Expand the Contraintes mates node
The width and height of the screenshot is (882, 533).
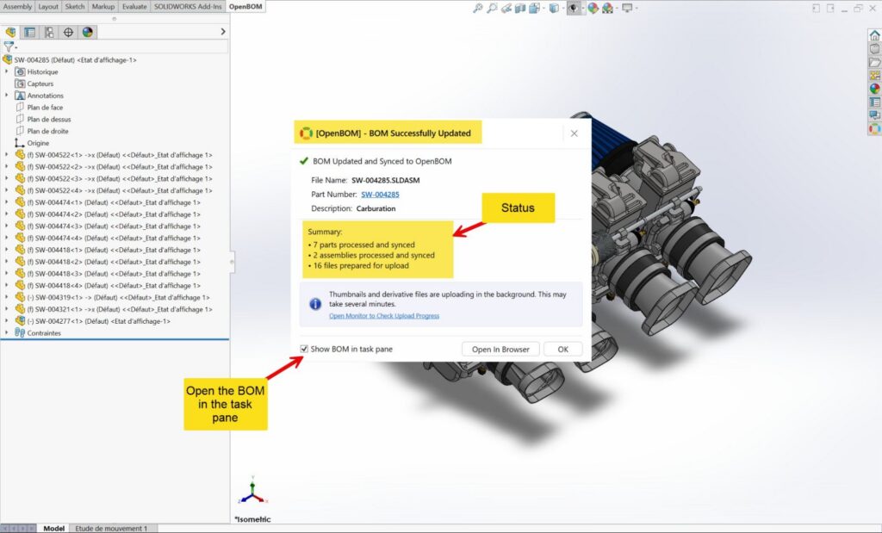point(7,332)
